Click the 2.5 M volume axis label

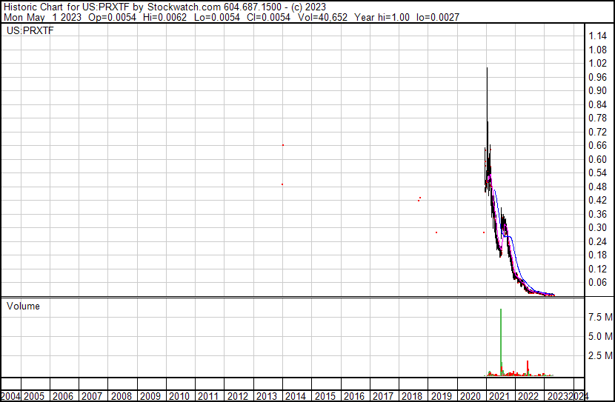coord(599,357)
